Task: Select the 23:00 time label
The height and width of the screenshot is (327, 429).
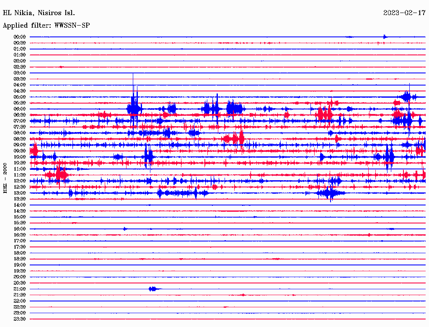Action: coord(20,313)
